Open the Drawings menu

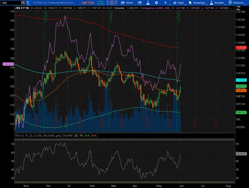point(197,3)
